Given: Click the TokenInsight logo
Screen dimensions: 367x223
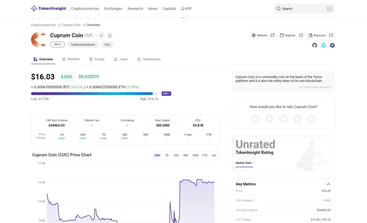Looking at the screenshot, I should coord(48,8).
